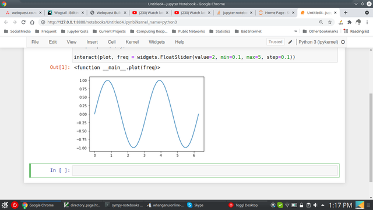Open the Chrome three-dot menu
The width and height of the screenshot is (373, 210).
pos(367,22)
